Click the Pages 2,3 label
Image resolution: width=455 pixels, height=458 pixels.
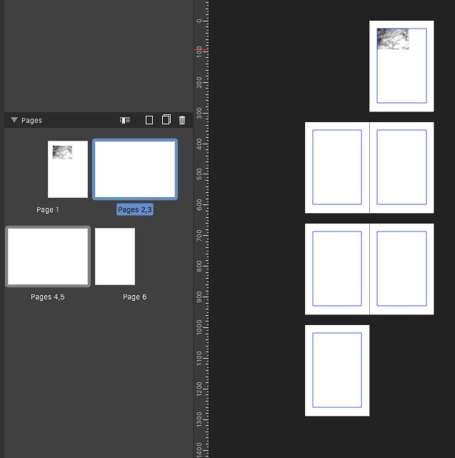(135, 210)
